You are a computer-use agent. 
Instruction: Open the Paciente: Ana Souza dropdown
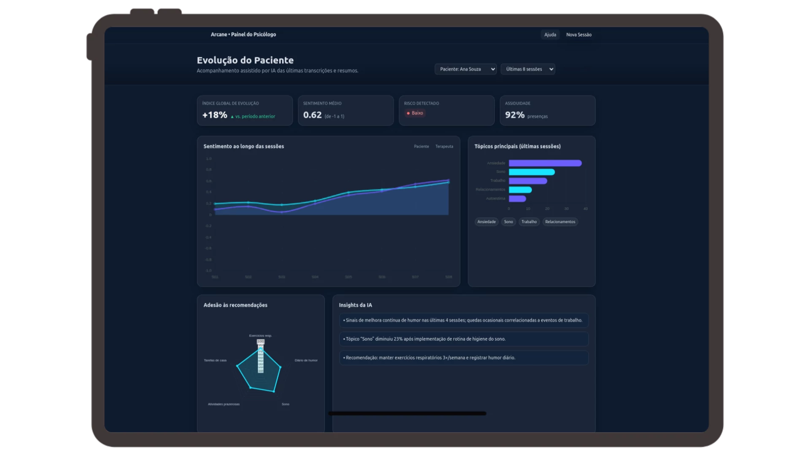[x=465, y=69]
